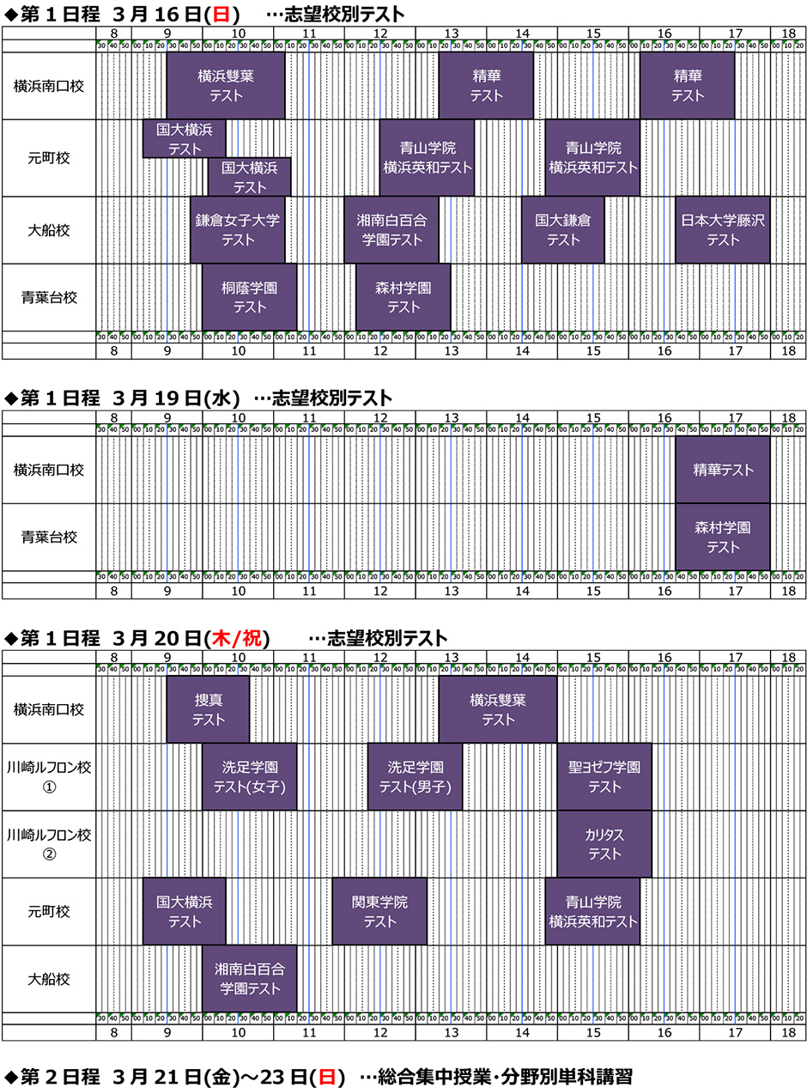Viewport: 807px width, 1088px height.
Task: Select the 関東学院テスト block
Action: tap(379, 911)
